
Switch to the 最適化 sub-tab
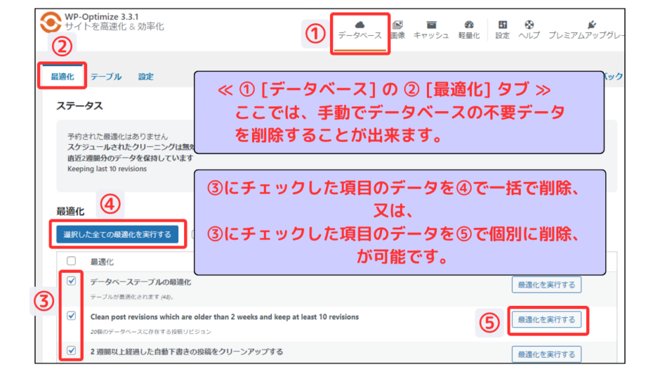click(x=62, y=77)
